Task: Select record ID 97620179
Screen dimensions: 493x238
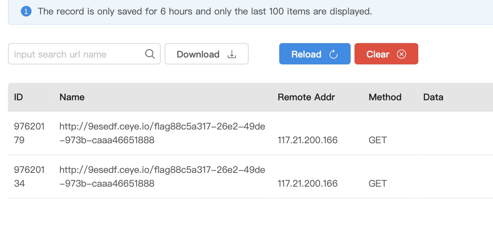Action: click(x=29, y=133)
